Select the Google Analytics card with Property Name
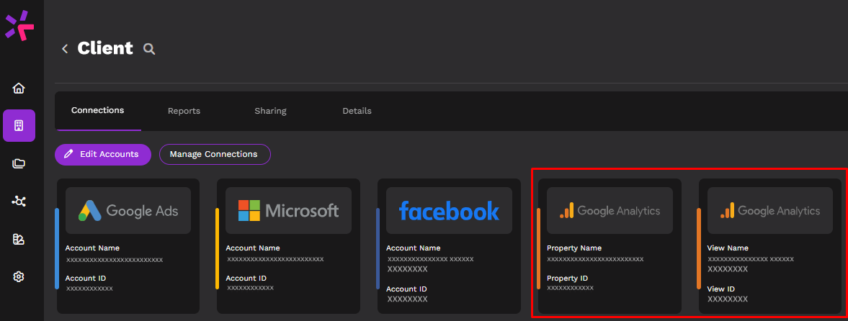The image size is (848, 321). [610, 245]
